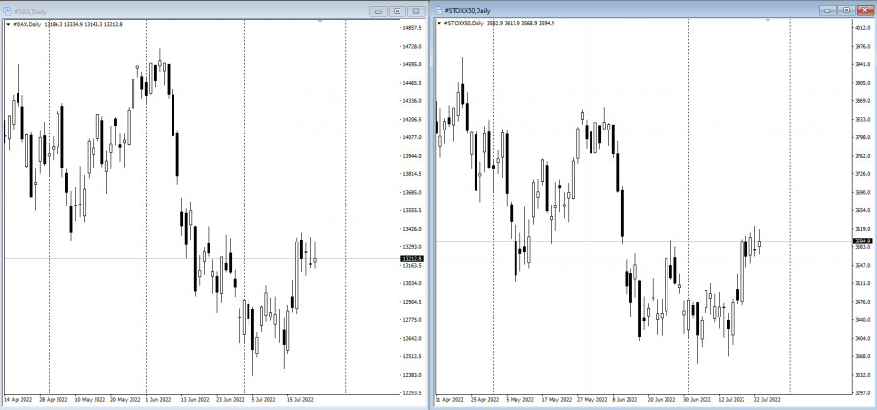Maximize the #STOXX50,Daily chart window
877x410 pixels.
pyautogui.click(x=846, y=10)
